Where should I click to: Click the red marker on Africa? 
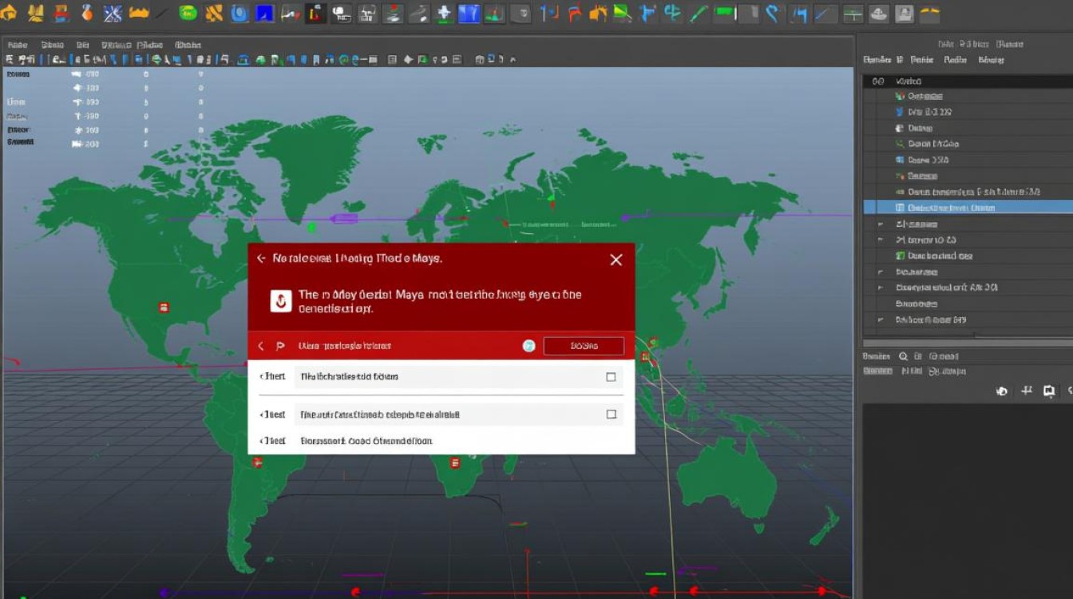tap(455, 462)
